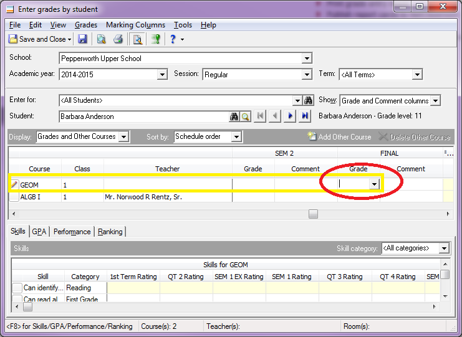Expand the Enter for dropdown arrow
Screen dimensions: 462x337
[297, 101]
